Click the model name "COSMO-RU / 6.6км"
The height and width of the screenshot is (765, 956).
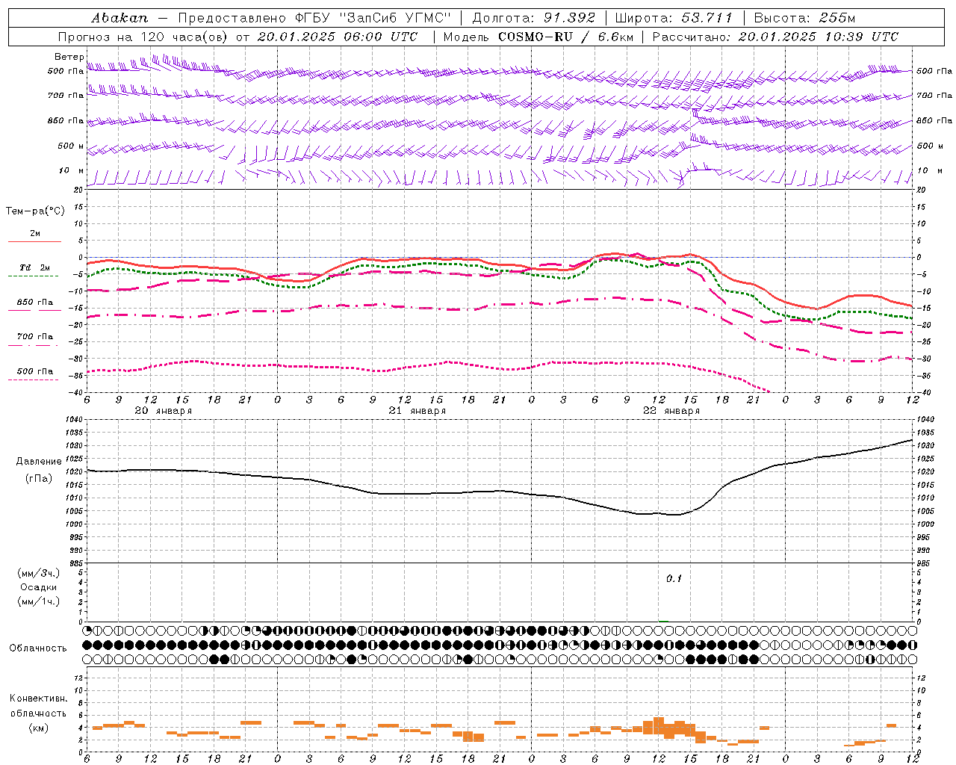click(565, 37)
